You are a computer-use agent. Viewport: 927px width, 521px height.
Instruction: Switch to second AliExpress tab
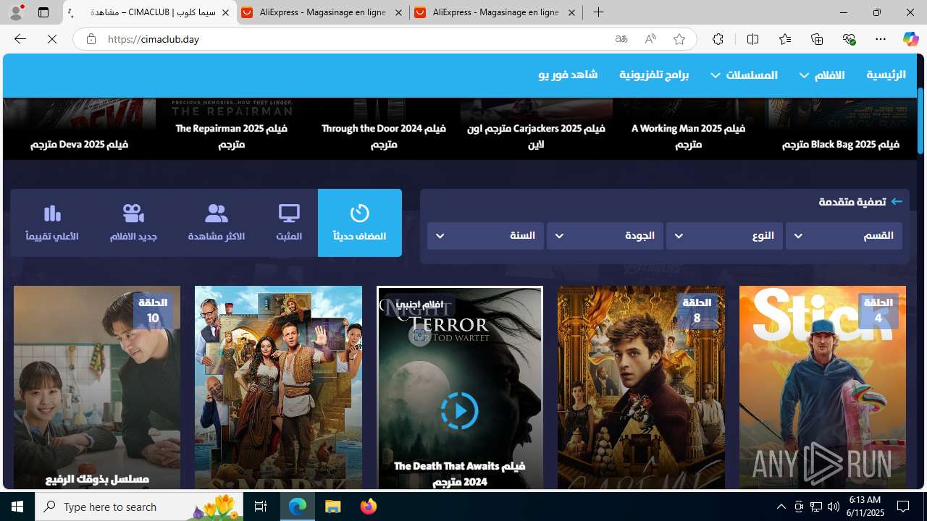point(495,13)
